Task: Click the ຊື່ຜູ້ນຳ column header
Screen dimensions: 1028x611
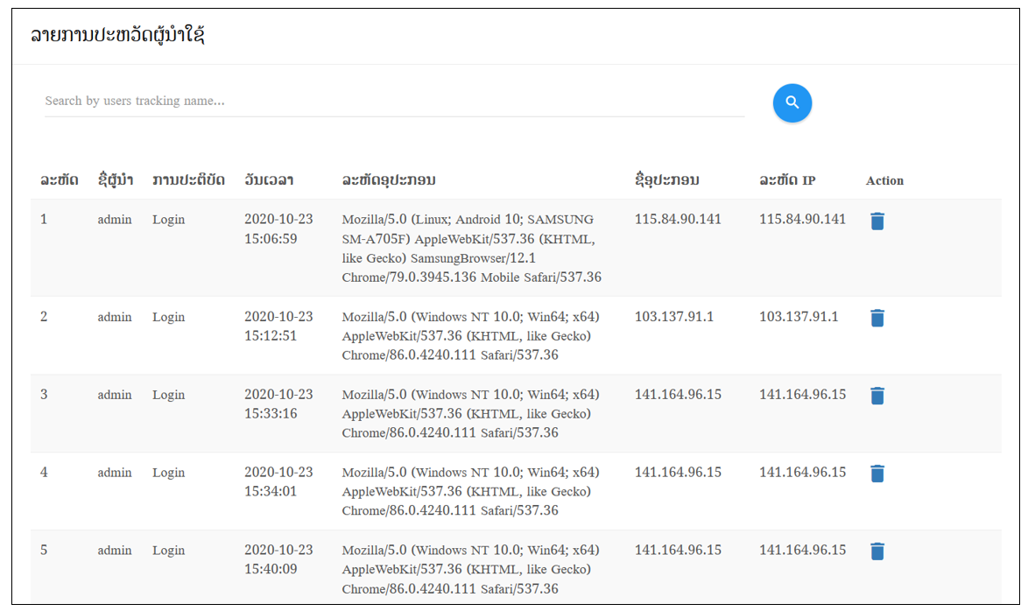Action: pyautogui.click(x=116, y=180)
